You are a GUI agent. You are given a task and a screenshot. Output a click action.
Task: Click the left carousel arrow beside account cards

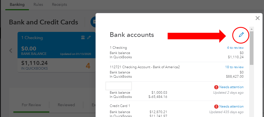point(11,50)
